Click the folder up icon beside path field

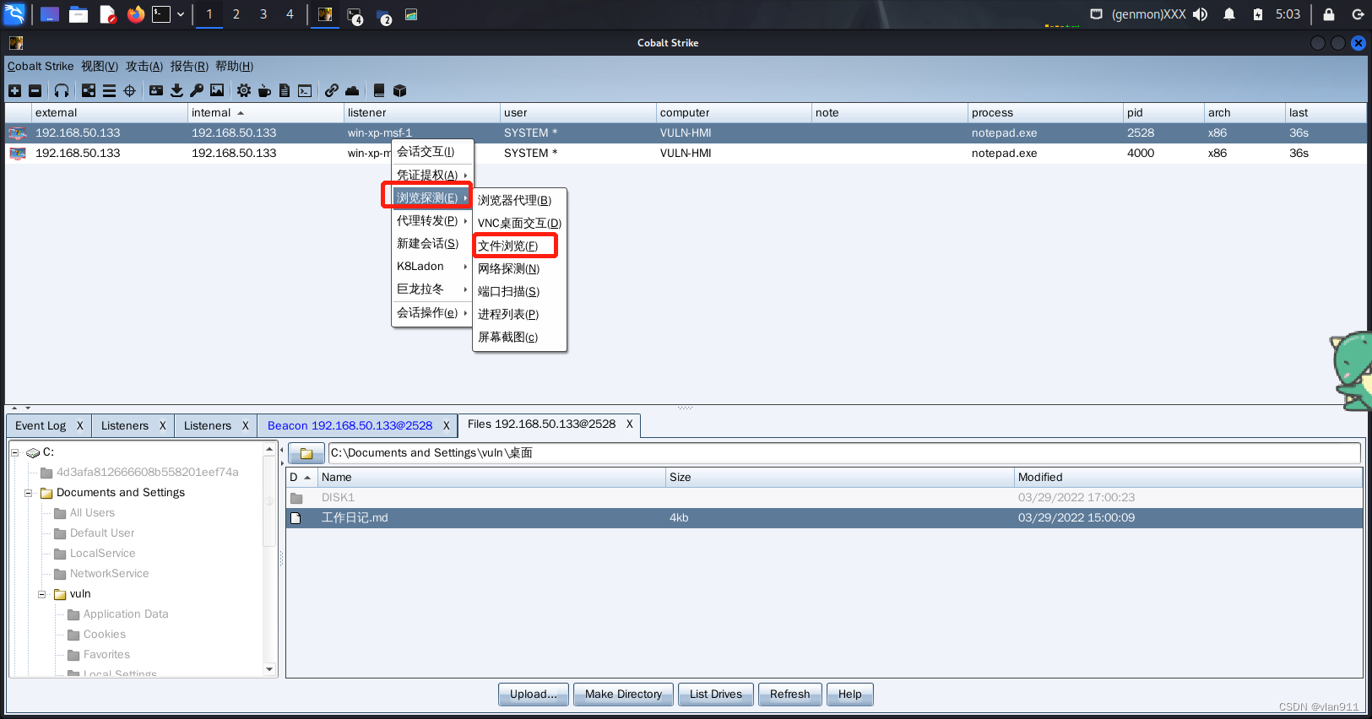pos(306,453)
